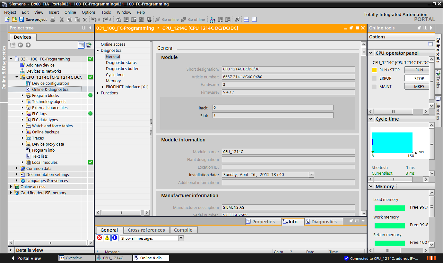Click the STOP button on operator panel
The image size is (443, 263).
(416, 78)
